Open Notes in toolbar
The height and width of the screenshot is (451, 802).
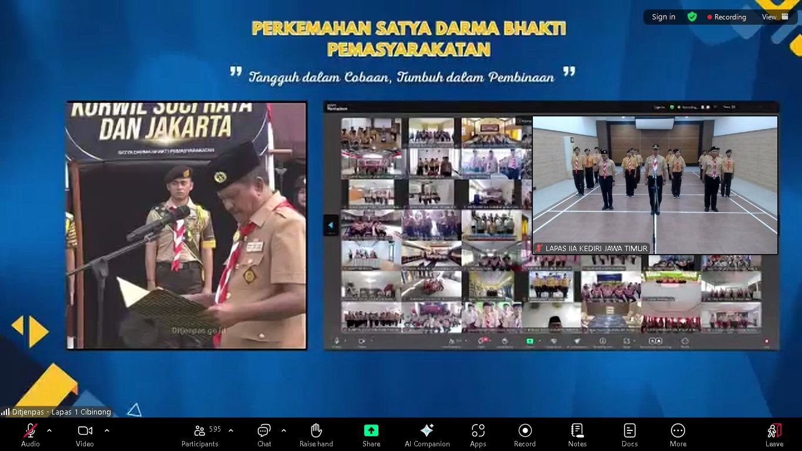pyautogui.click(x=577, y=435)
